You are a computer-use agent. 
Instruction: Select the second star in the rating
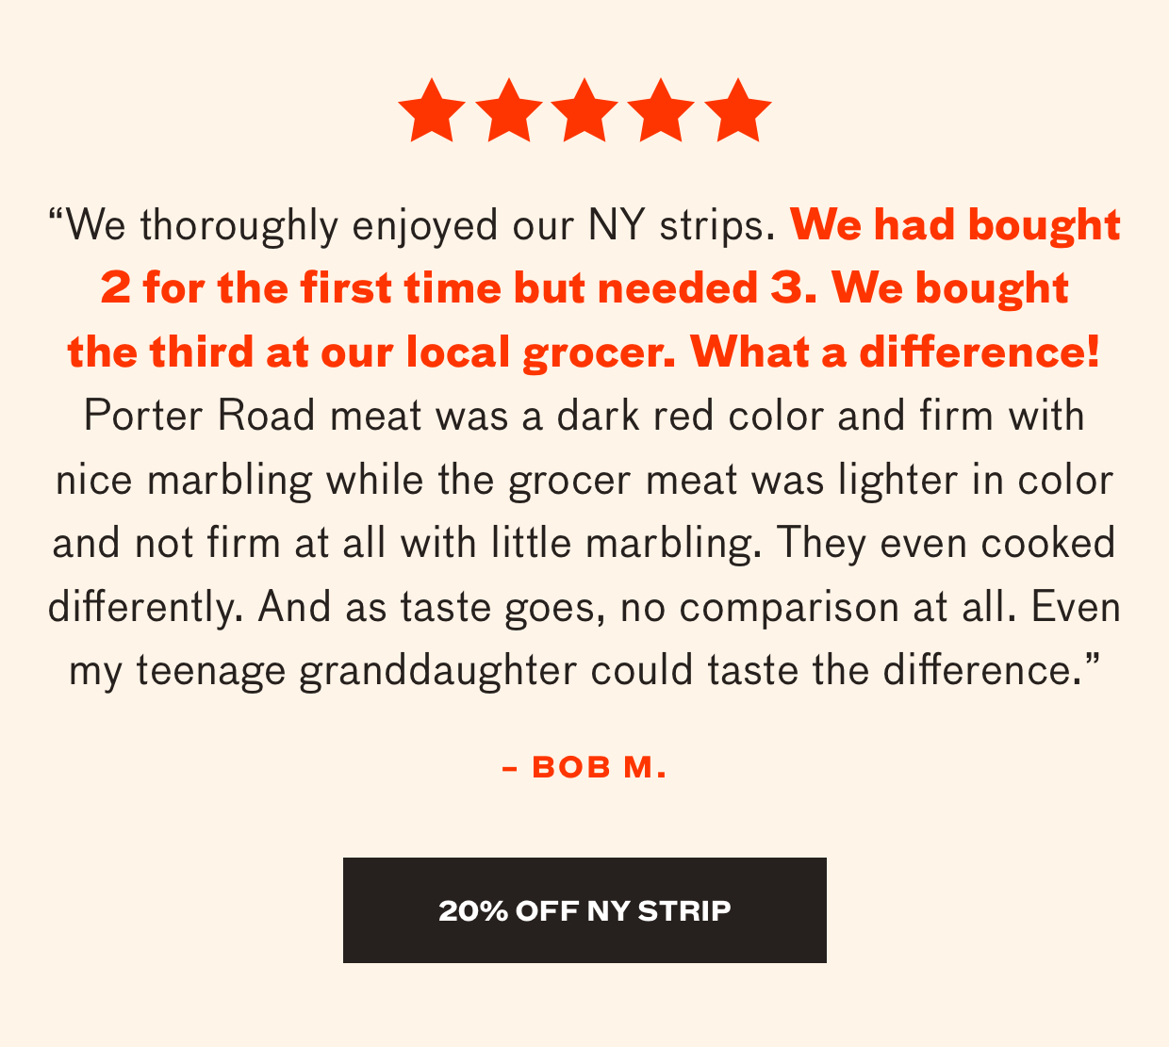[x=508, y=110]
